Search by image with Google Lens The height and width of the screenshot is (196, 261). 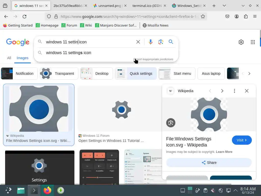pyautogui.click(x=161, y=42)
